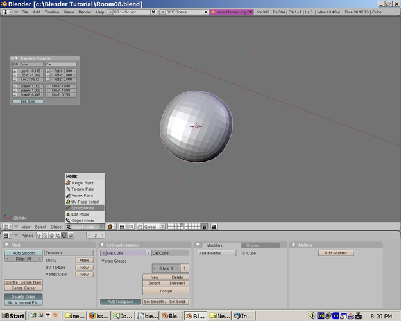Click the render this window icon
Screen dimensions: 401x321
point(214,227)
